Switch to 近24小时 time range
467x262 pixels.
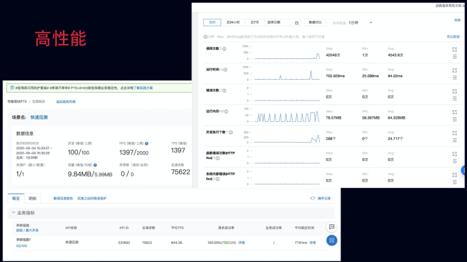click(x=233, y=22)
